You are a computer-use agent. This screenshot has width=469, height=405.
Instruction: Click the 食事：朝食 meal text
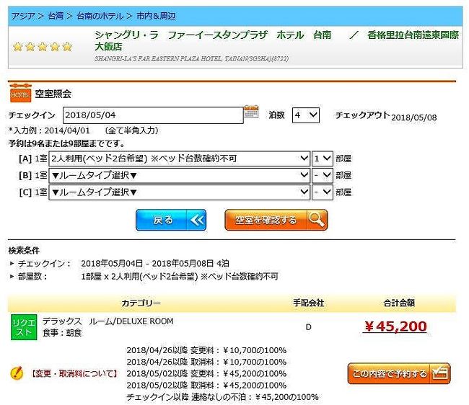click(62, 333)
